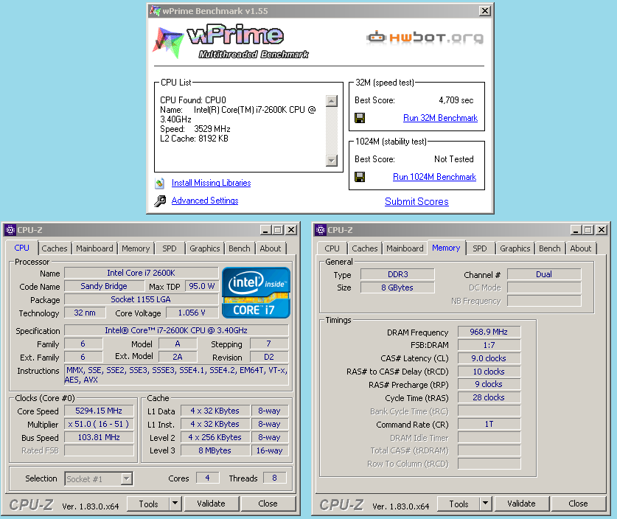Click Close button in right CPU-Z window
The image size is (617, 519).
(x=578, y=504)
